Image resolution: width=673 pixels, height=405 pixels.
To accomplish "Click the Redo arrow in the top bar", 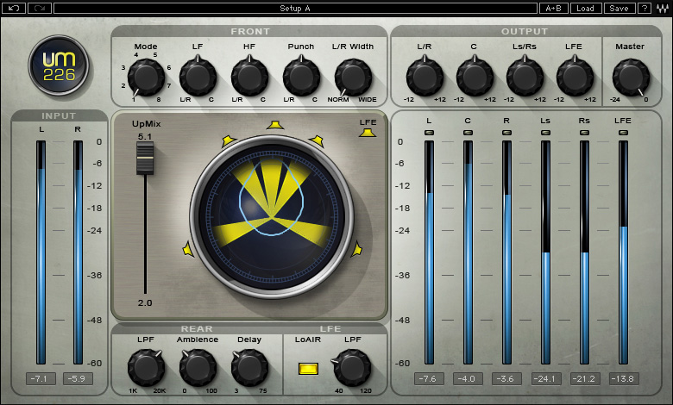I will point(40,8).
